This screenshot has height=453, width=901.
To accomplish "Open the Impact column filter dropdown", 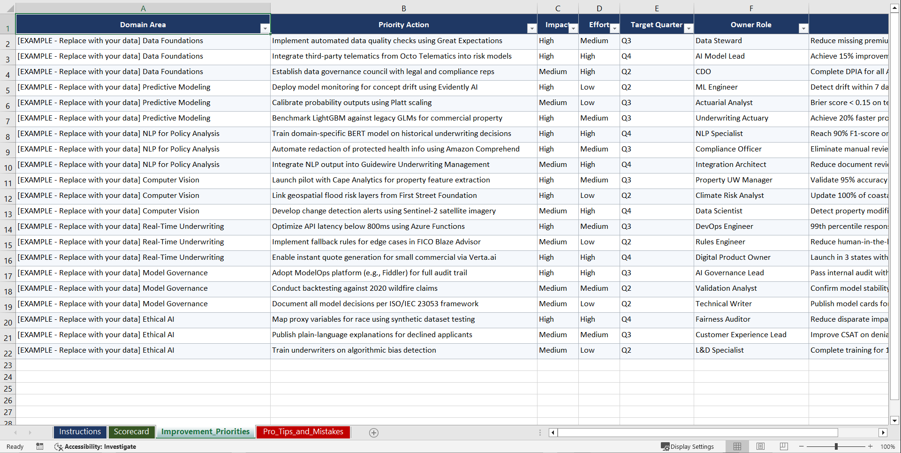I will [573, 29].
